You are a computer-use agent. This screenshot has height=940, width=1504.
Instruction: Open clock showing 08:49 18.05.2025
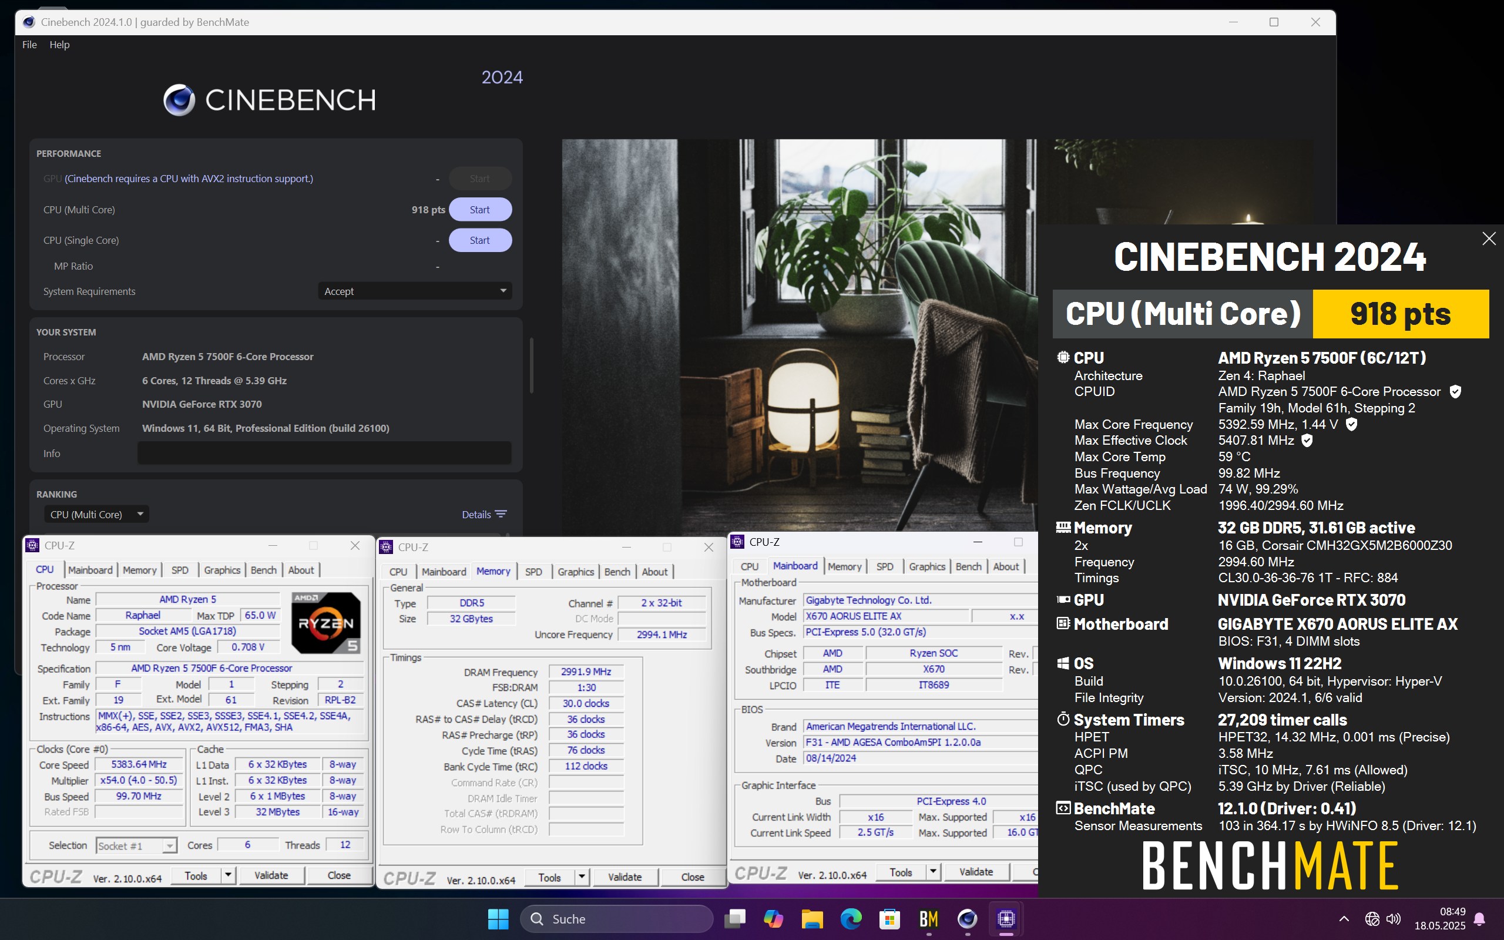pos(1440,919)
